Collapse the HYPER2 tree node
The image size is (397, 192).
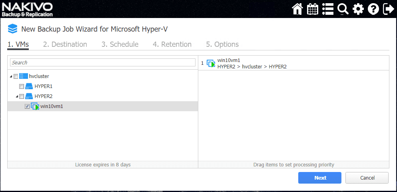[17, 97]
